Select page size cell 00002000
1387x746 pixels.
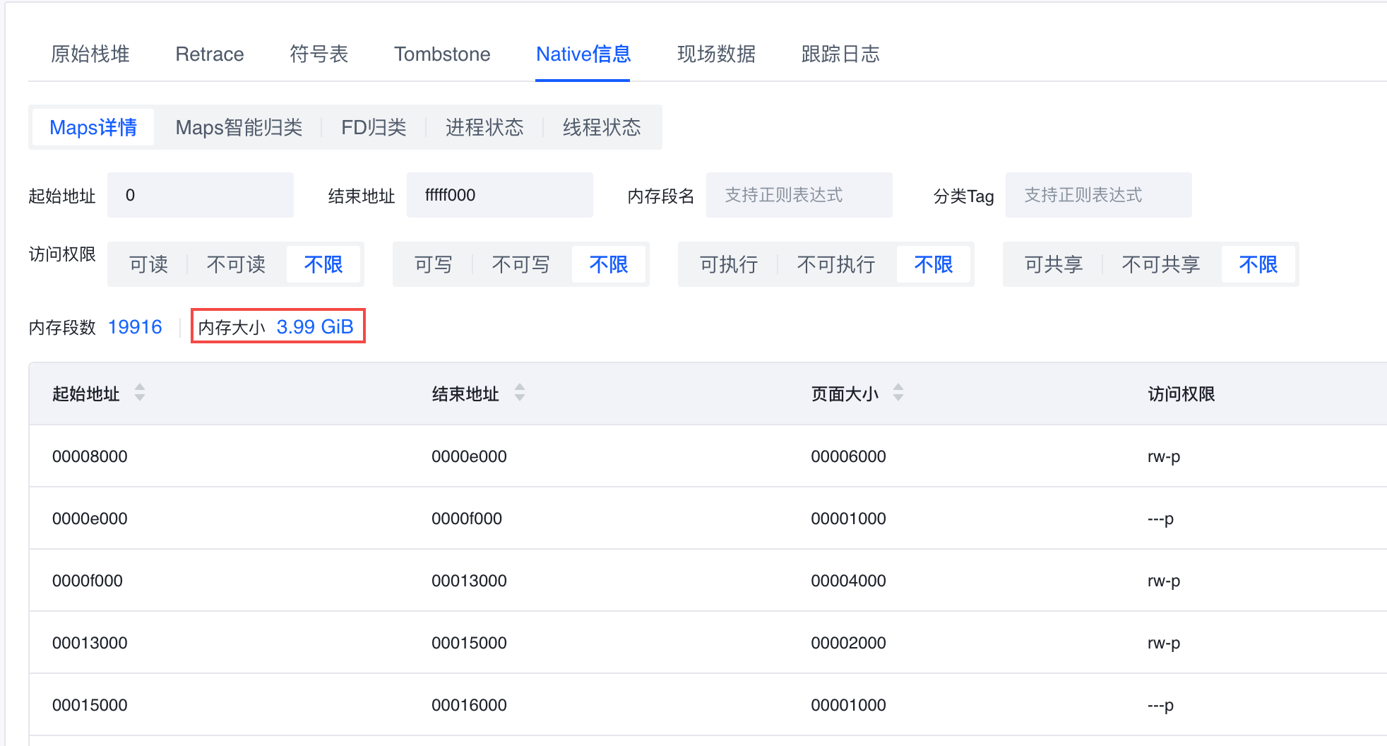[848, 643]
